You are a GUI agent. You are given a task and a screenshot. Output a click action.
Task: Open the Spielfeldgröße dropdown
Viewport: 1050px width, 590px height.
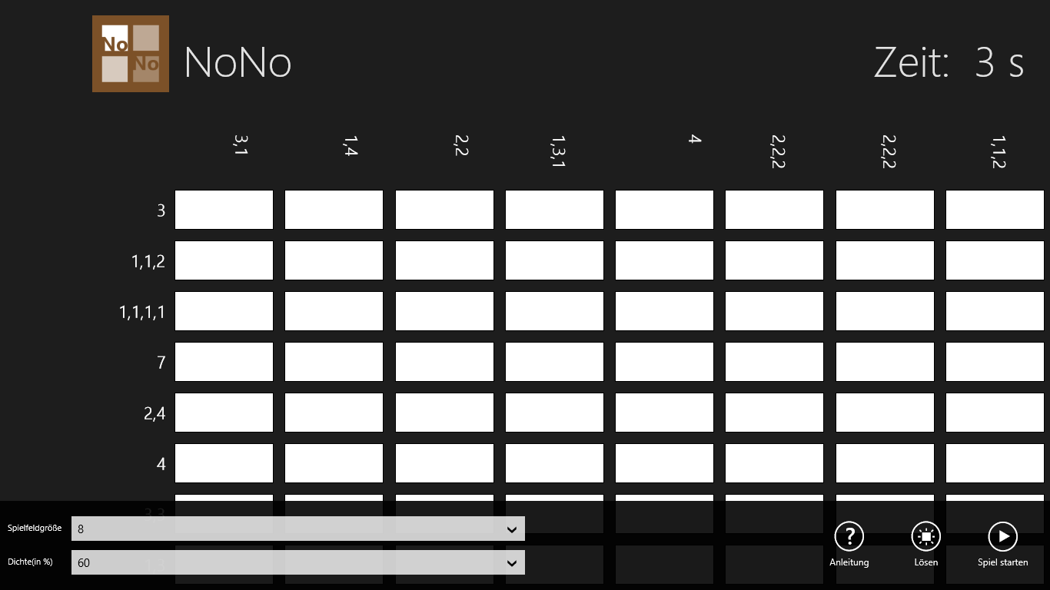(x=298, y=529)
